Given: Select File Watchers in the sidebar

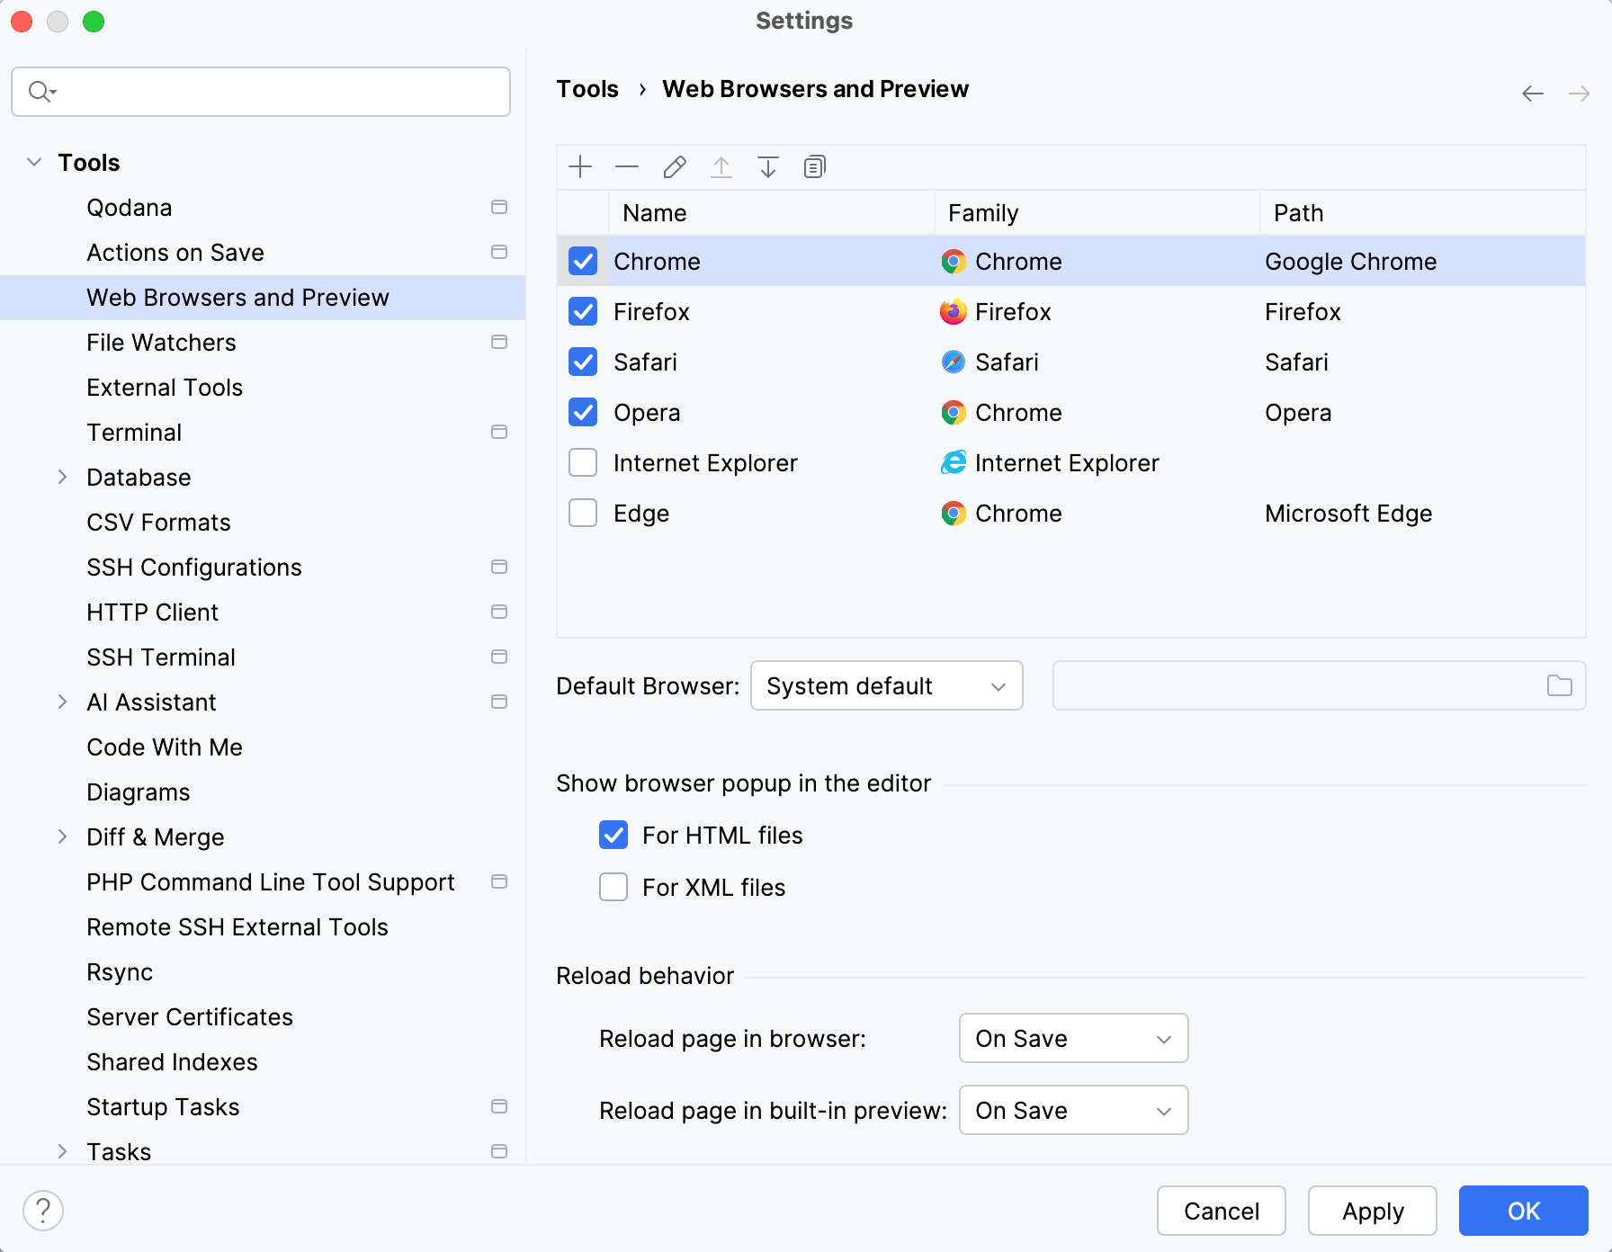Looking at the screenshot, I should point(160,342).
